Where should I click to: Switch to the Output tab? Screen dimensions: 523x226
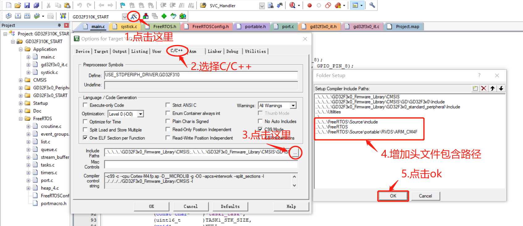coord(120,51)
